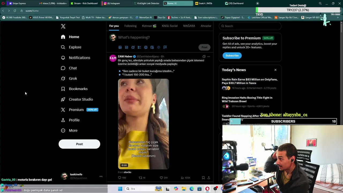Open Home from the X sidebar
343x193 pixels.
click(70, 37)
